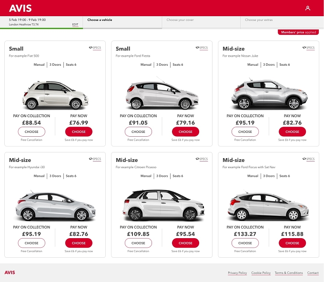Choose Pay Now for £115.88 Ford Focus
This screenshot has width=324, height=282.
pyautogui.click(x=292, y=243)
